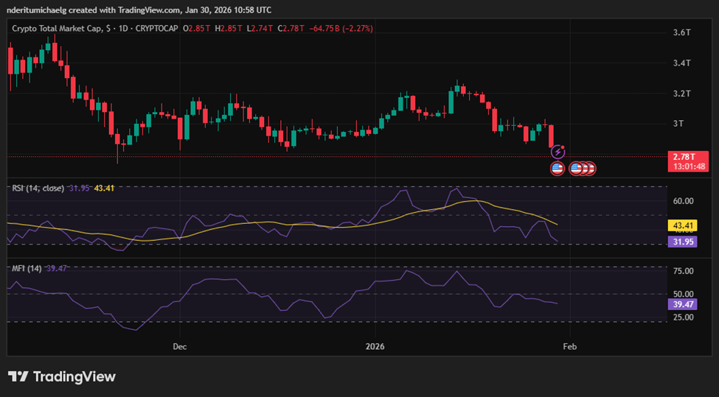The height and width of the screenshot is (397, 719).
Task: Change the 1D interval in chart legend
Action: point(123,29)
